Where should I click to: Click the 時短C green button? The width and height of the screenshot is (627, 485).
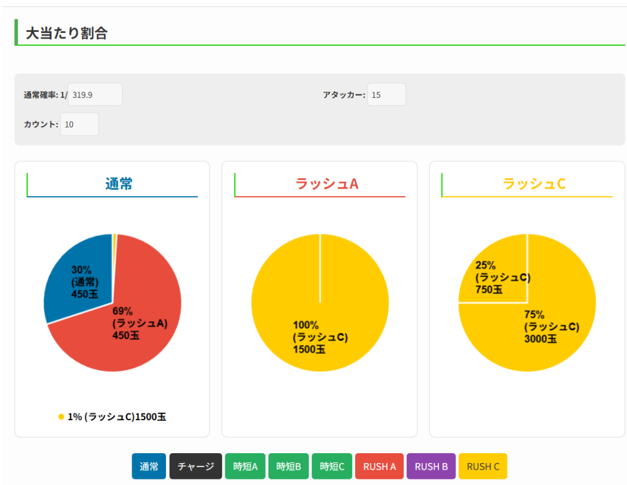tap(332, 466)
